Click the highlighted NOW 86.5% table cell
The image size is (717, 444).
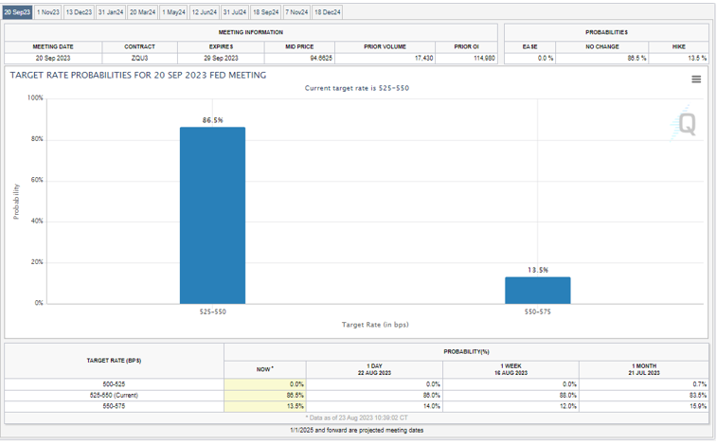(x=265, y=395)
